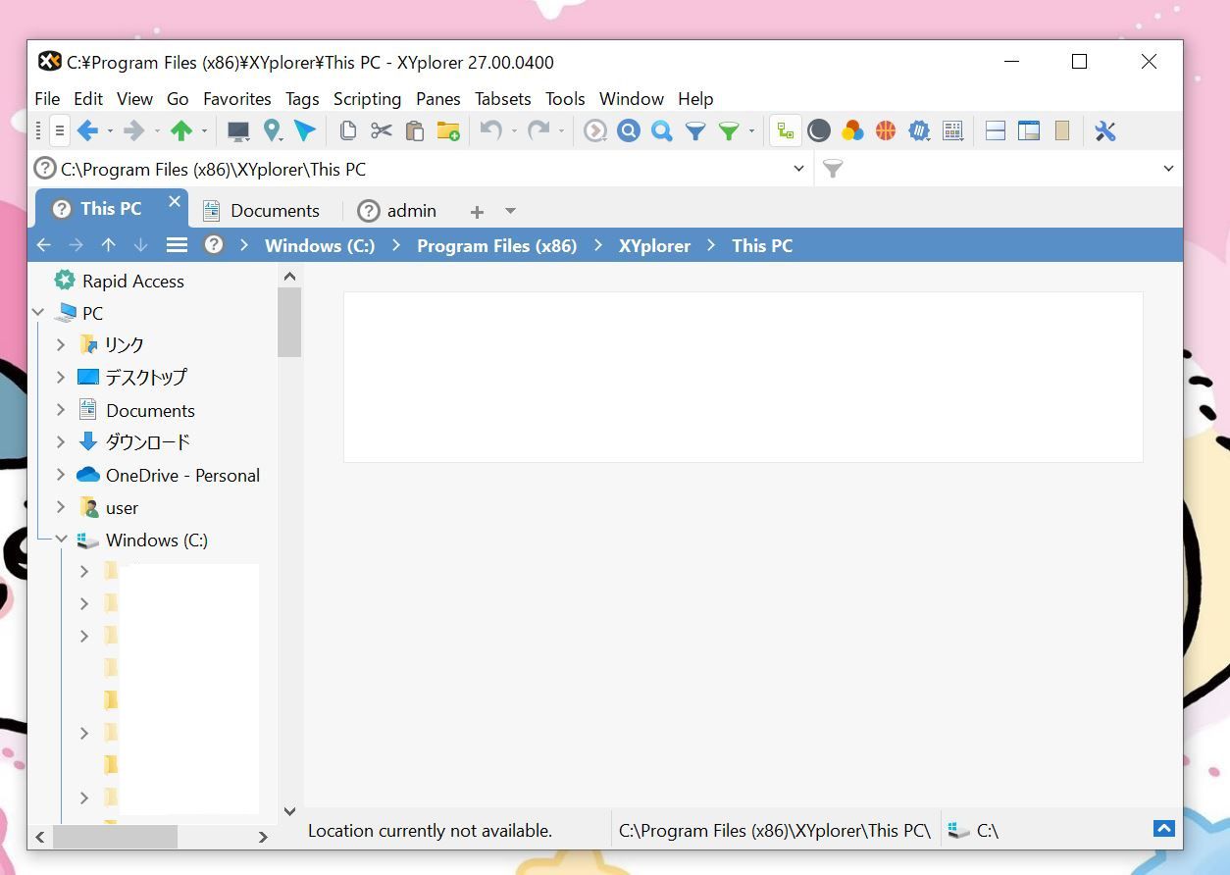
Task: Expand the OneDrive - Personal node
Action: click(61, 475)
